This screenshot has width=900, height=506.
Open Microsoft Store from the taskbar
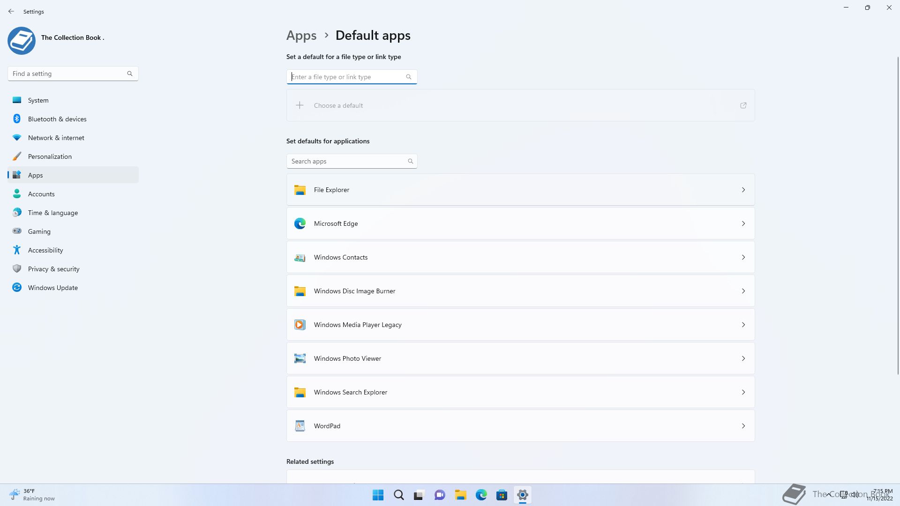coord(502,495)
